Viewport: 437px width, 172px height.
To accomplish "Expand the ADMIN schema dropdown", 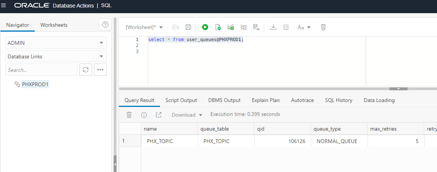I will [x=56, y=43].
